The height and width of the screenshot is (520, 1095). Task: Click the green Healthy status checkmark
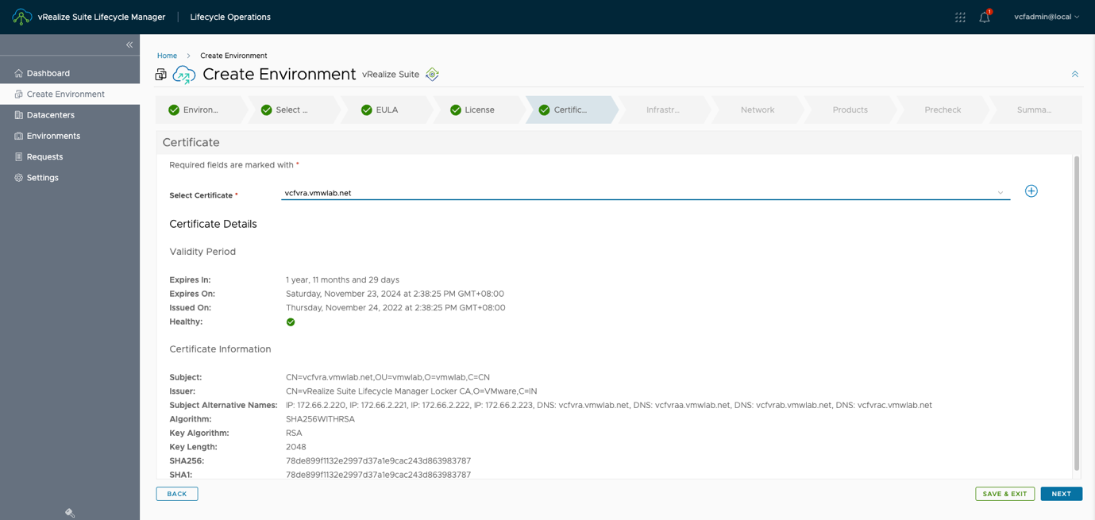click(x=291, y=322)
